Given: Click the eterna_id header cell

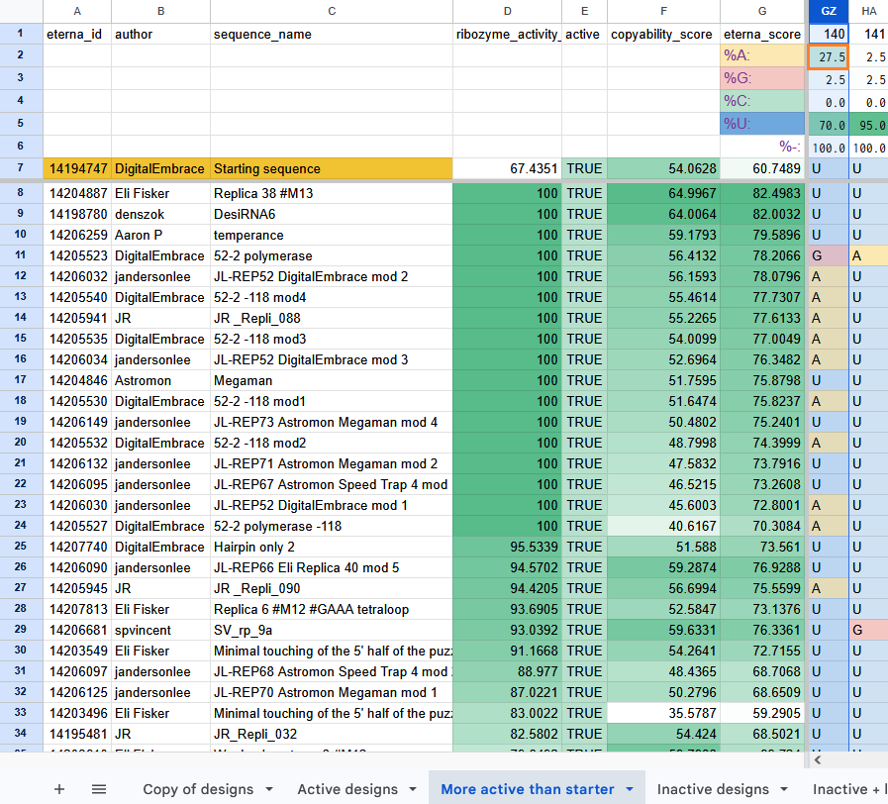Looking at the screenshot, I should click(x=77, y=34).
